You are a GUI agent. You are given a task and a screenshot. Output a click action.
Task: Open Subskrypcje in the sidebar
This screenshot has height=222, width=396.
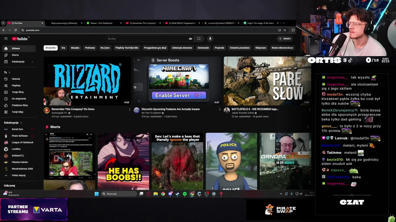click(x=19, y=62)
